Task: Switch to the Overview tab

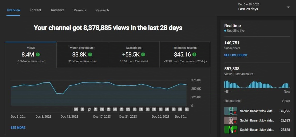Action: point(14,10)
